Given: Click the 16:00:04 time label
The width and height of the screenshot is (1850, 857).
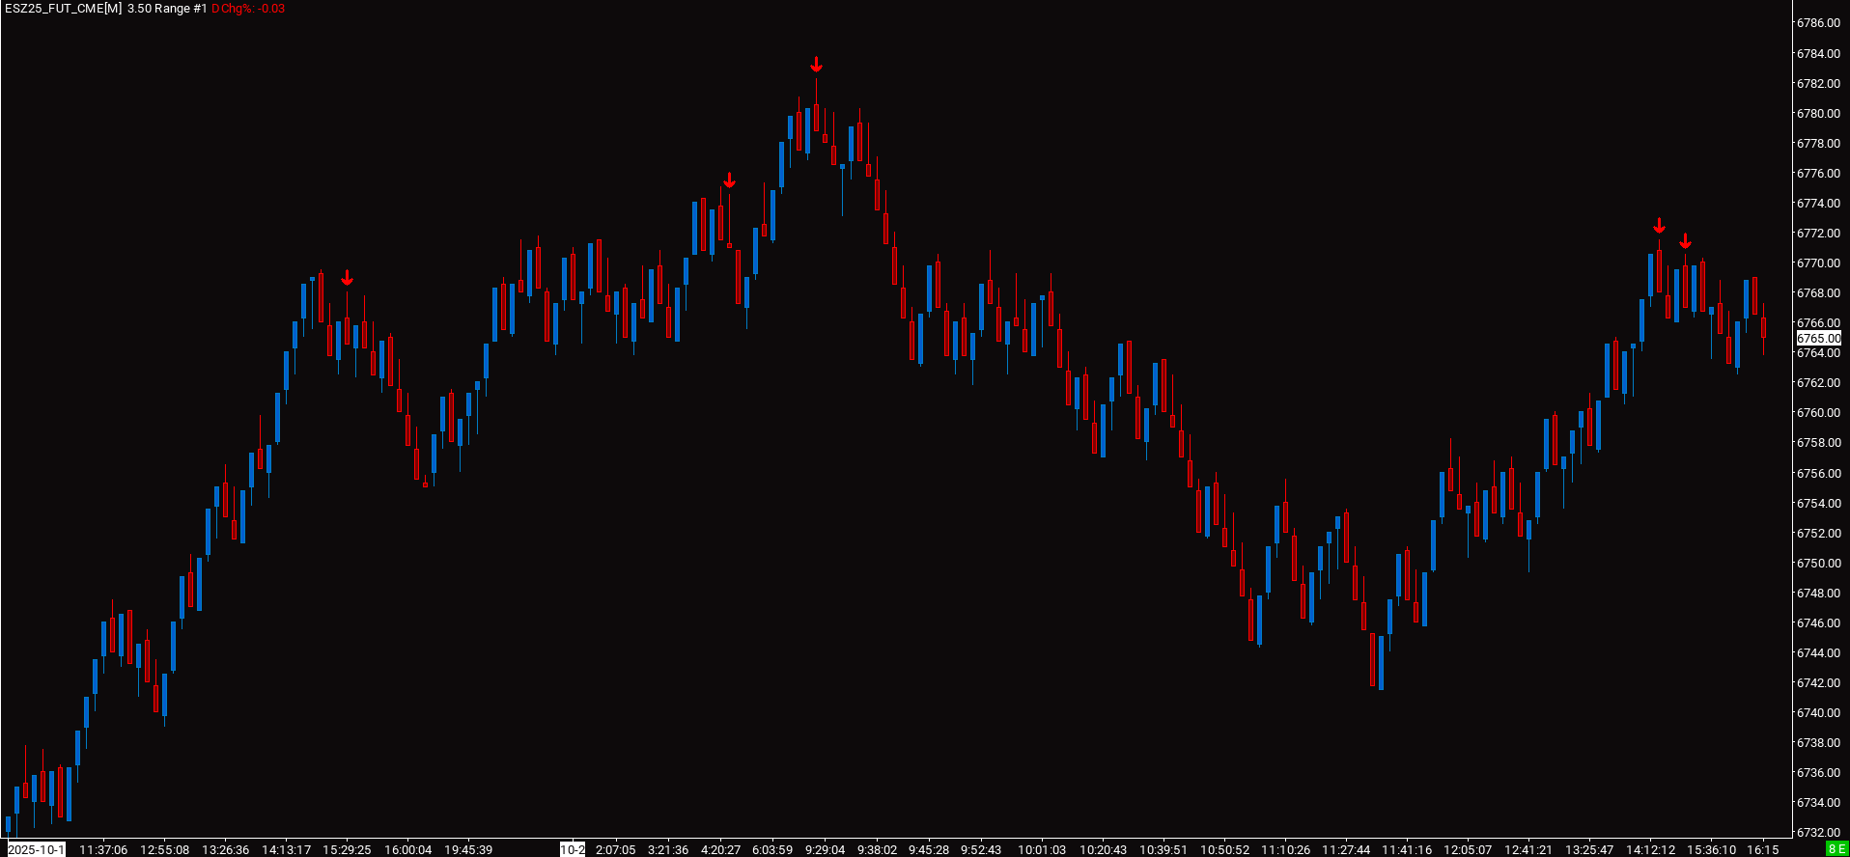Looking at the screenshot, I should click(x=407, y=849).
